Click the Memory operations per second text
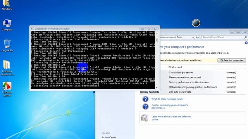The height and width of the screenshot is (139, 248). [x=185, y=77]
